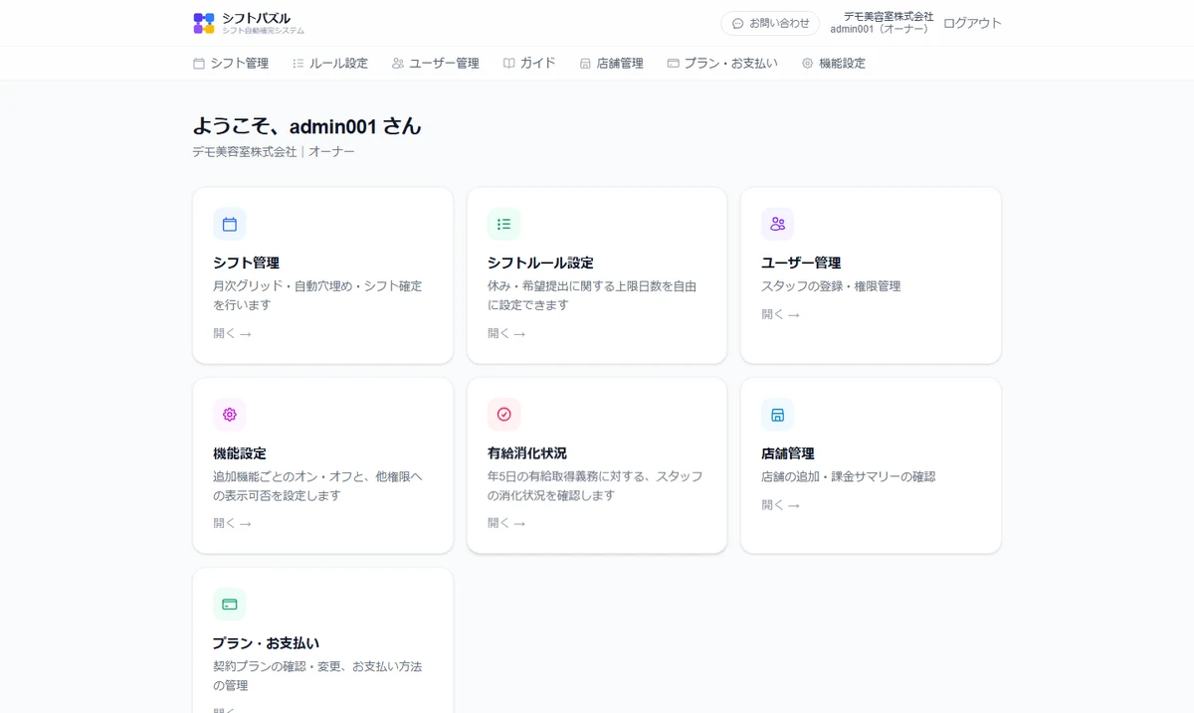The width and height of the screenshot is (1194, 713).
Task: Click the description 店舗の追加・課金サマリーの確認
Action: [849, 476]
